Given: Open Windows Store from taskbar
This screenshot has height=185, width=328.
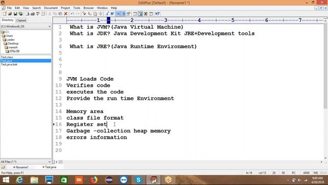Looking at the screenshot, I should click(x=64, y=180).
